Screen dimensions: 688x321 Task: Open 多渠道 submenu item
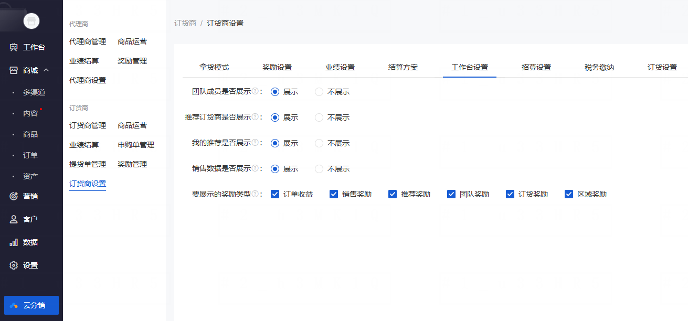(34, 92)
